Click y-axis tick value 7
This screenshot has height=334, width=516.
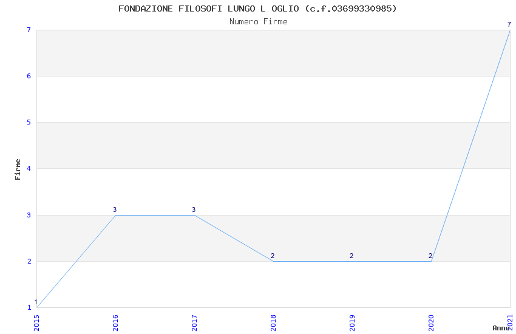29,30
